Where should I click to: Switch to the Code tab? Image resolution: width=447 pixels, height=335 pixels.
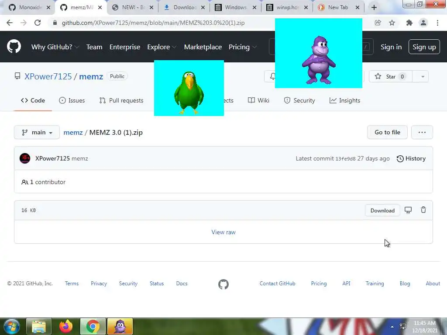click(x=33, y=100)
